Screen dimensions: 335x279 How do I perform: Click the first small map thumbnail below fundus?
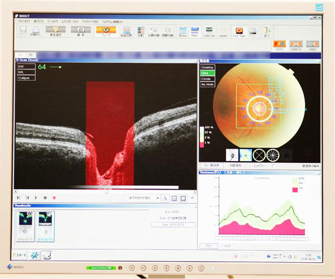pyautogui.click(x=232, y=155)
